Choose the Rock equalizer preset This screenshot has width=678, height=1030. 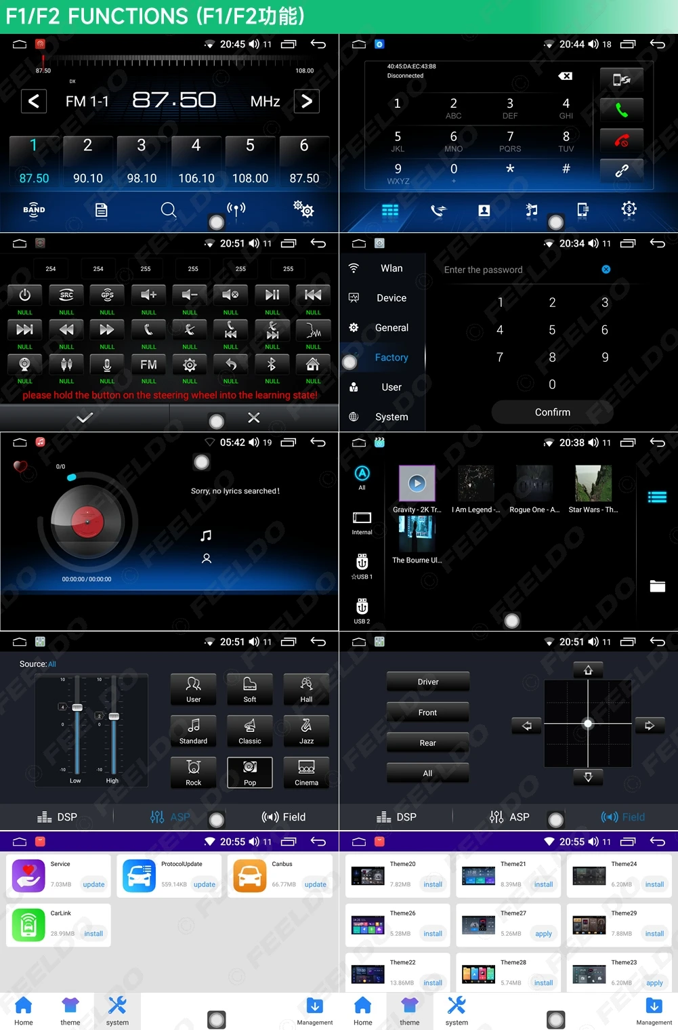pos(194,773)
